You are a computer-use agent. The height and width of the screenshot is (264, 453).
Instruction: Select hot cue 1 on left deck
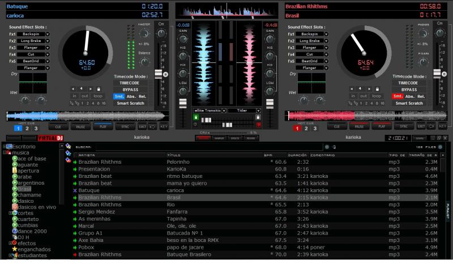click(18, 129)
